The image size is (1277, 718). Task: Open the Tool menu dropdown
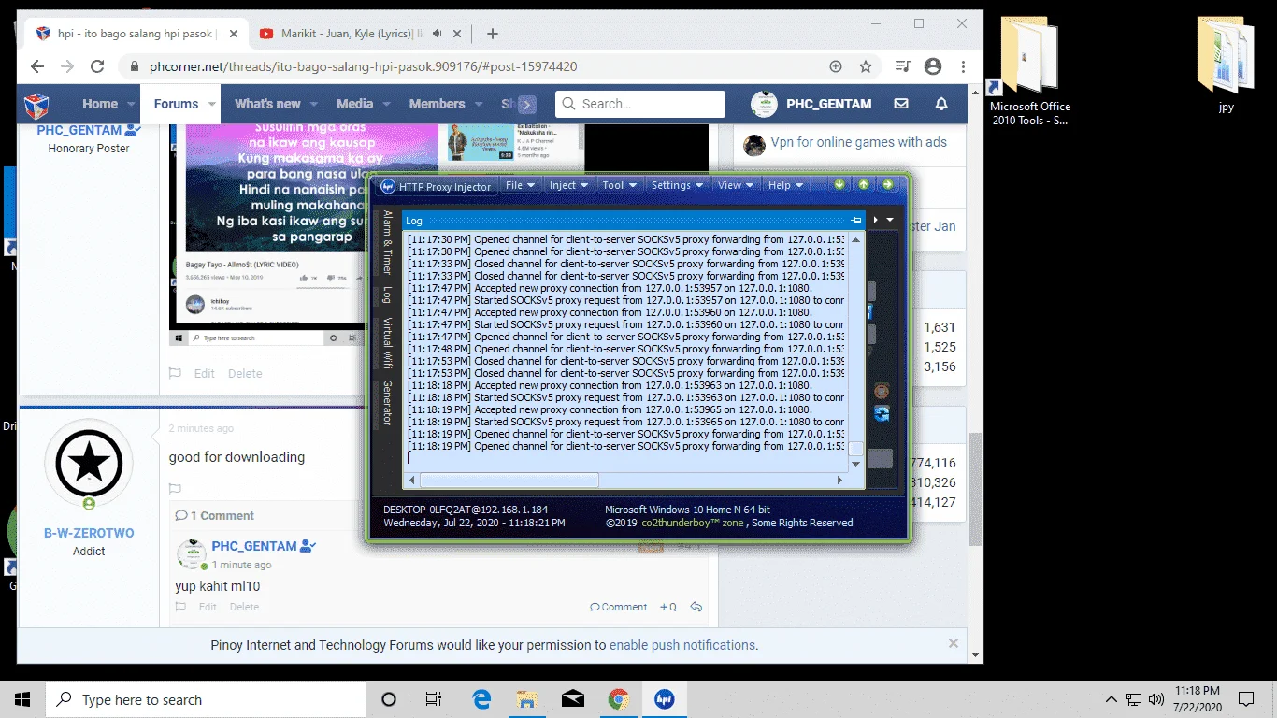[619, 185]
